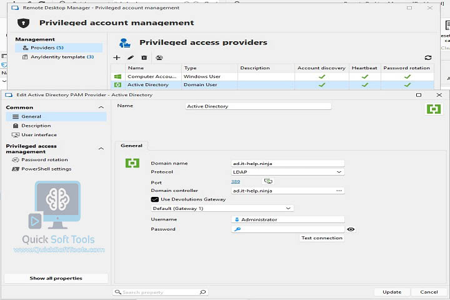
Task: Sort by Type column header
Action: click(x=209, y=68)
